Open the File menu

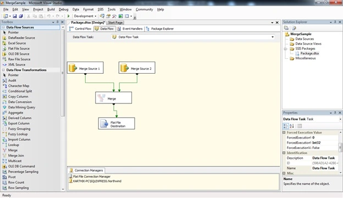6,9
